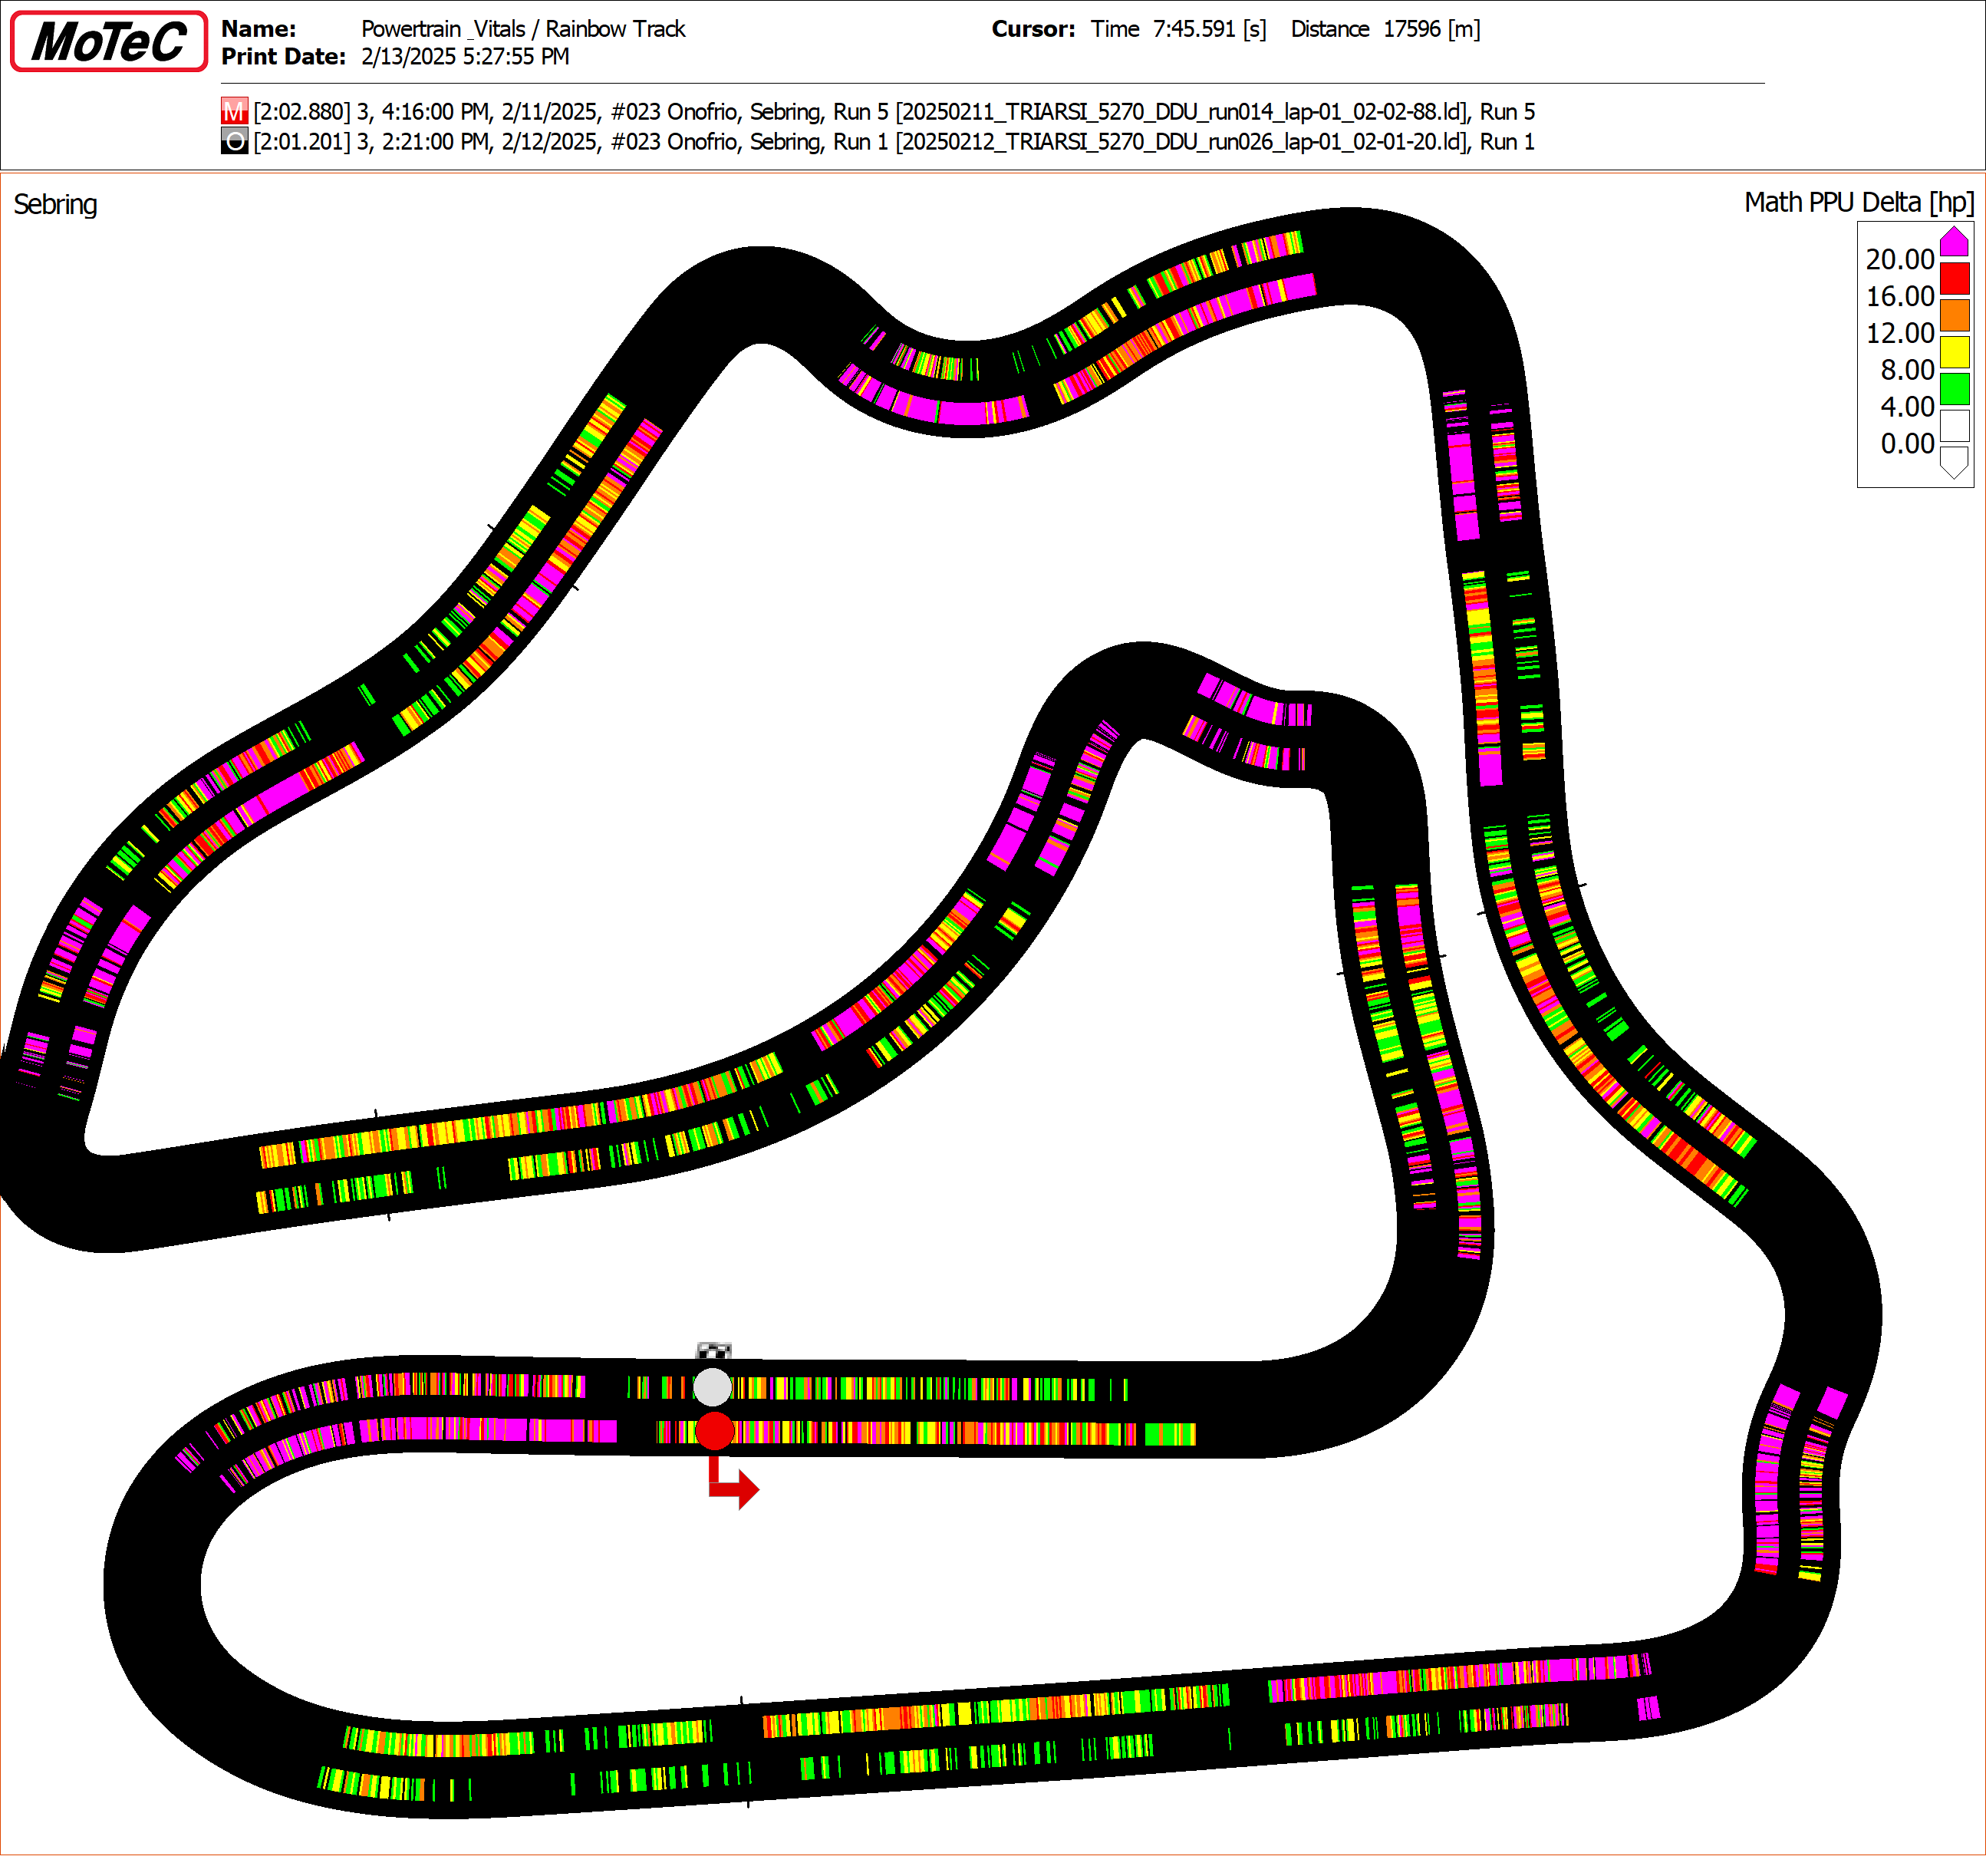Pick the orange 12-16 legend swatch
This screenshot has width=1986, height=1876.
click(1954, 315)
